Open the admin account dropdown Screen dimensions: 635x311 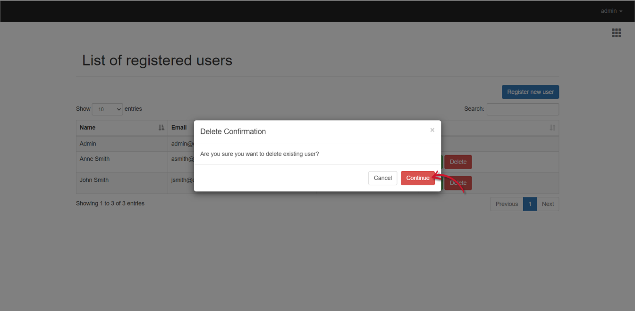coord(611,11)
